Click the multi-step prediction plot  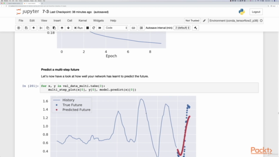click(123, 126)
